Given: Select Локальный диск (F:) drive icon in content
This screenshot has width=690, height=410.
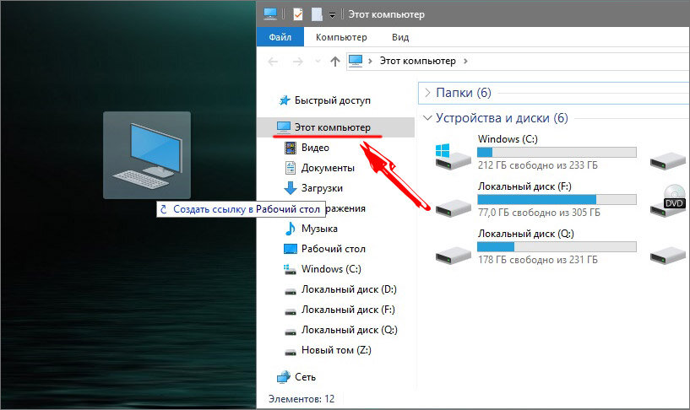Looking at the screenshot, I should point(454,208).
